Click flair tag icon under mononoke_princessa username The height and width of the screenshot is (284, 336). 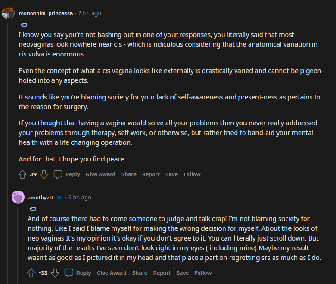[24, 25]
